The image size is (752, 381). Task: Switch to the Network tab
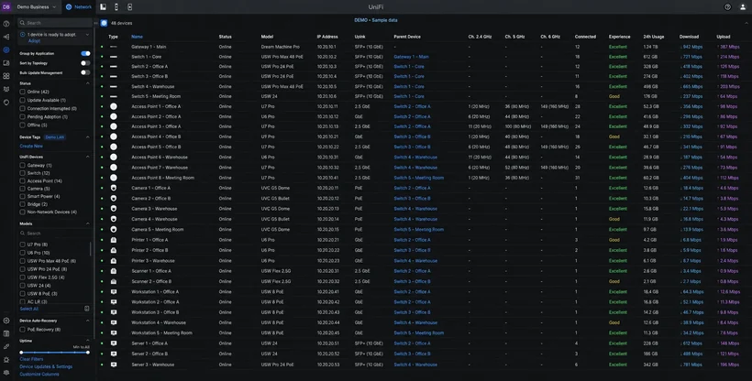pyautogui.click(x=79, y=6)
